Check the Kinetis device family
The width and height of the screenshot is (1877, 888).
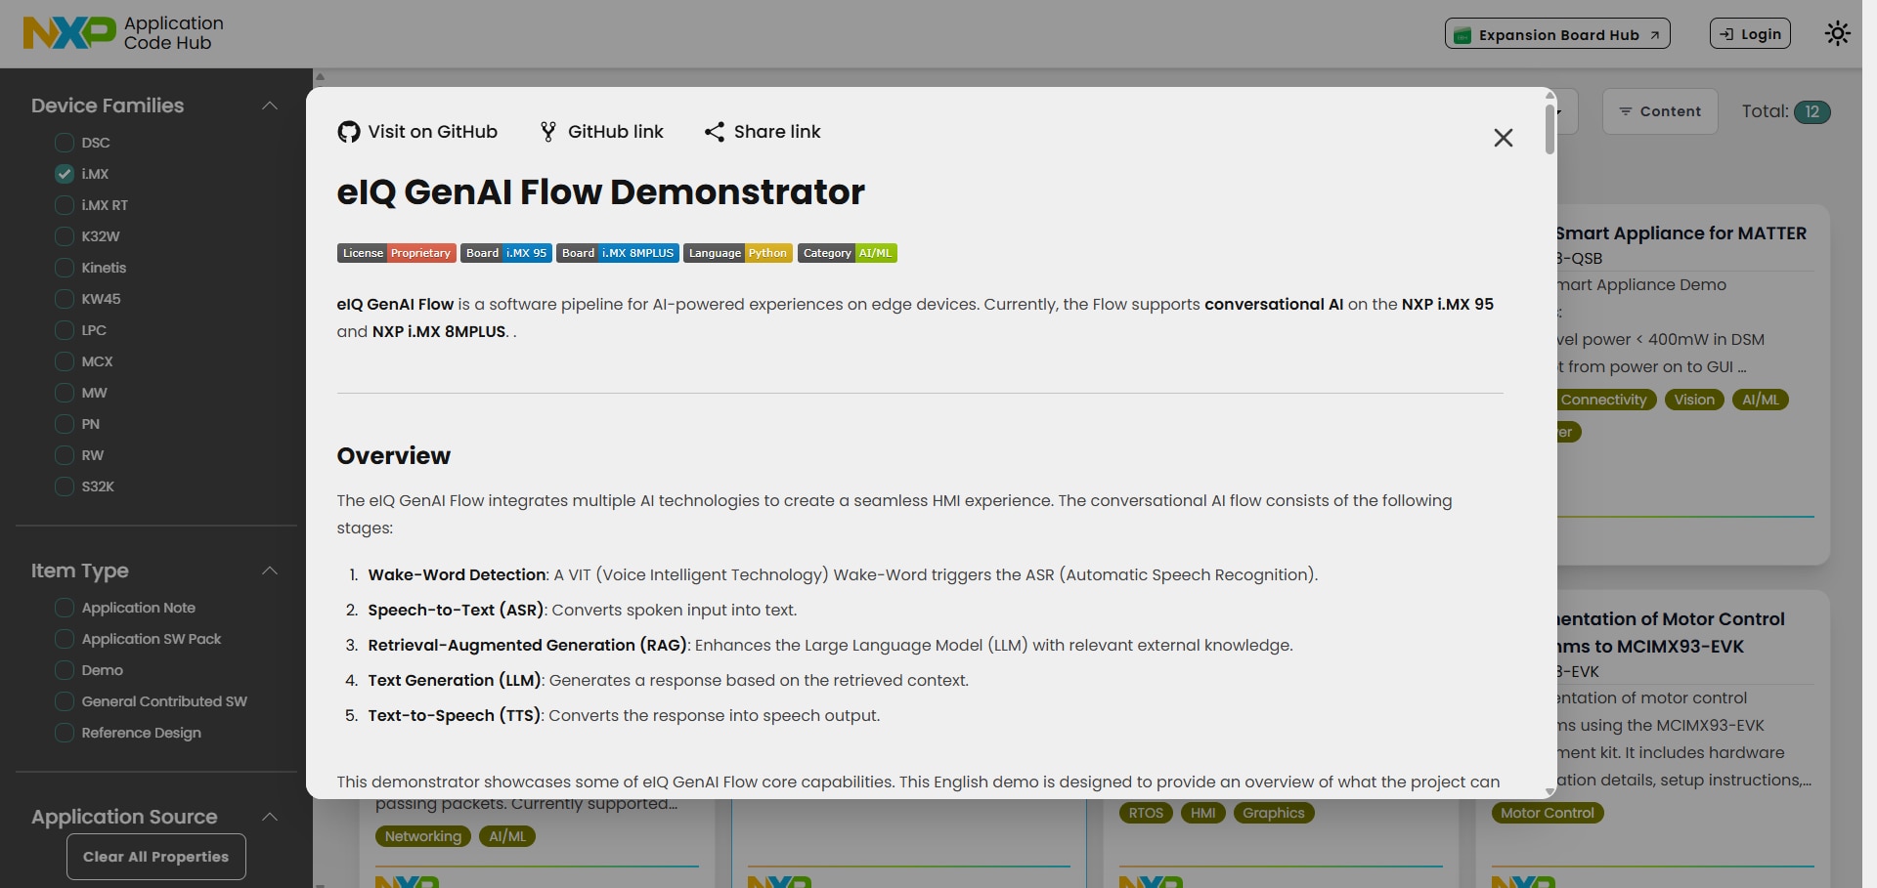point(64,267)
